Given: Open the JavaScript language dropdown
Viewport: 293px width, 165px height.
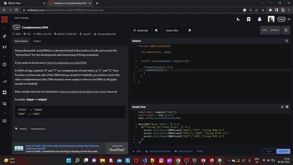Looking at the screenshot, I should tap(146, 30).
